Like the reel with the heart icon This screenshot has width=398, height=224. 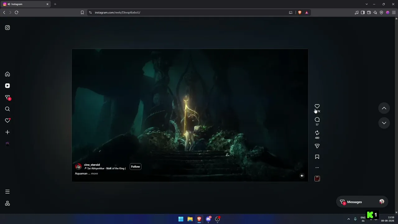pos(317,106)
